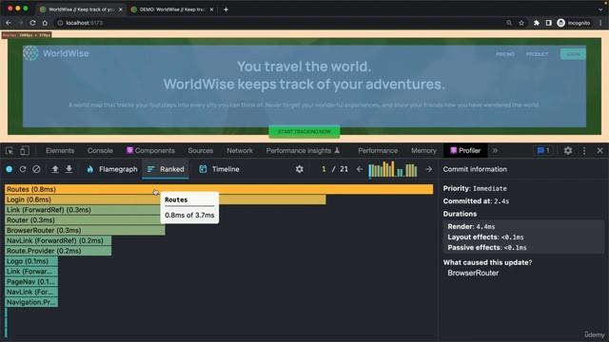Viewport: 609px width, 342px height.
Task: Open the Elements tab
Action: (x=60, y=150)
